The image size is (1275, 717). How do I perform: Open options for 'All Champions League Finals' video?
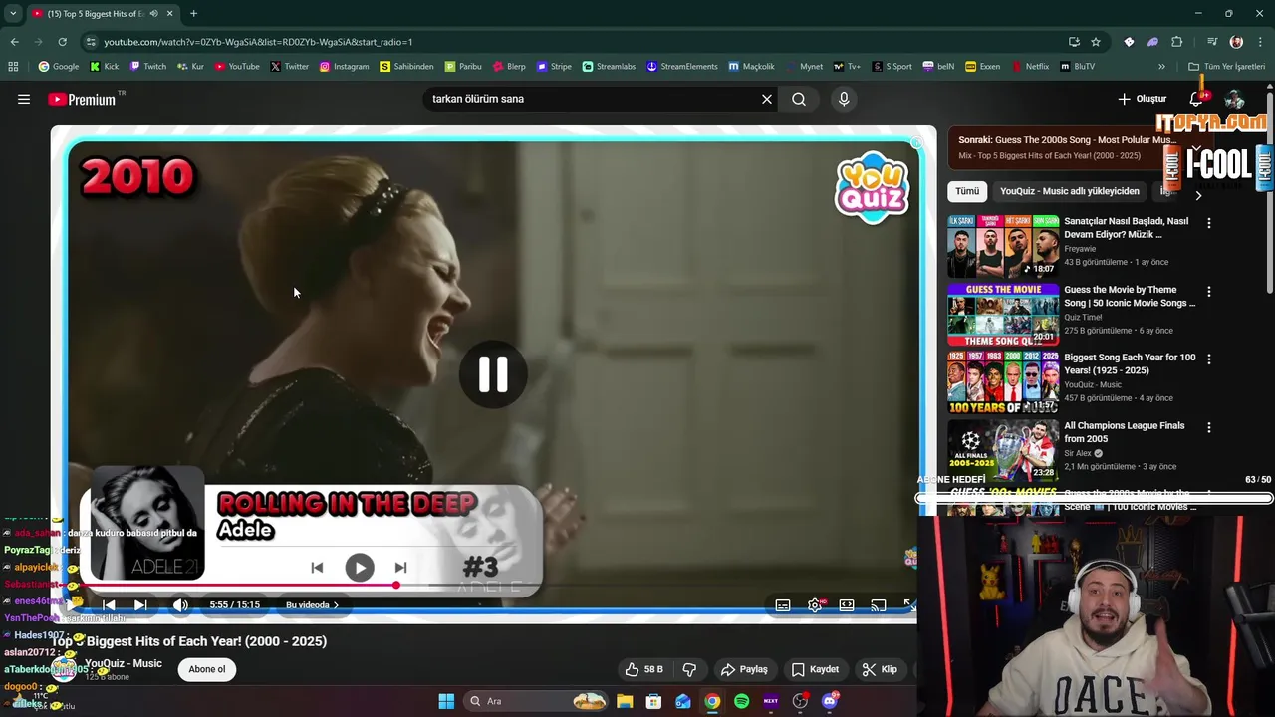coord(1209,427)
